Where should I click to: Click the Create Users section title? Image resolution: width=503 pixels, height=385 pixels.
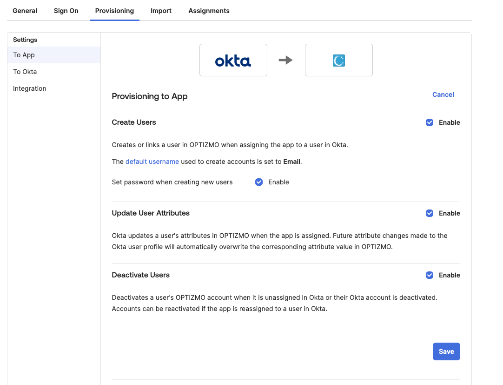[x=134, y=122]
